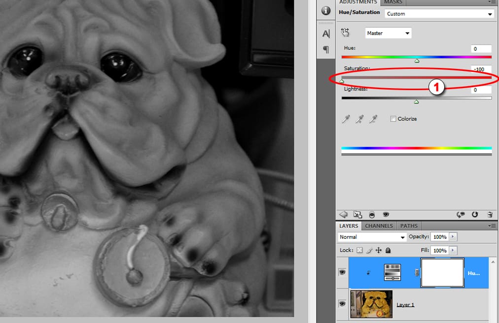499x323 pixels.
Task: Pick the Subtract from Sample eyedropper
Action: tap(374, 119)
